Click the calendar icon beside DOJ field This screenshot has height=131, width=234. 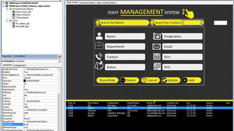(x=157, y=56)
